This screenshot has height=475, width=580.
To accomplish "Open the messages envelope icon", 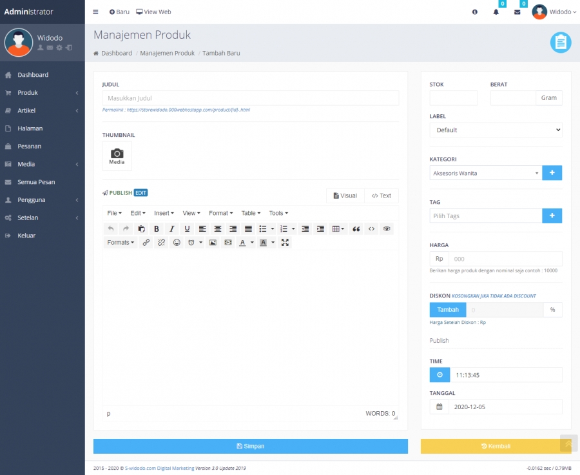I will (517, 12).
